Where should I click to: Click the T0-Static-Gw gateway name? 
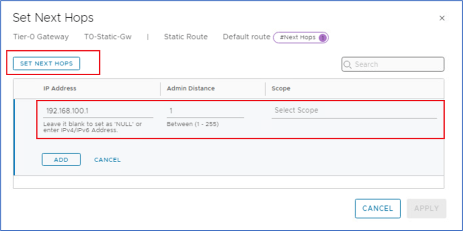coord(108,37)
